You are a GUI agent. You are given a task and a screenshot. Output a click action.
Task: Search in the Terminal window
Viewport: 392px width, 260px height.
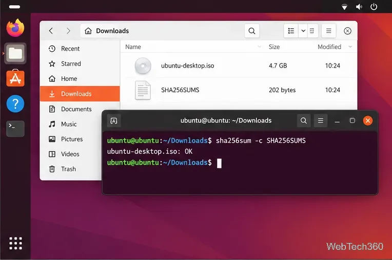click(304, 121)
